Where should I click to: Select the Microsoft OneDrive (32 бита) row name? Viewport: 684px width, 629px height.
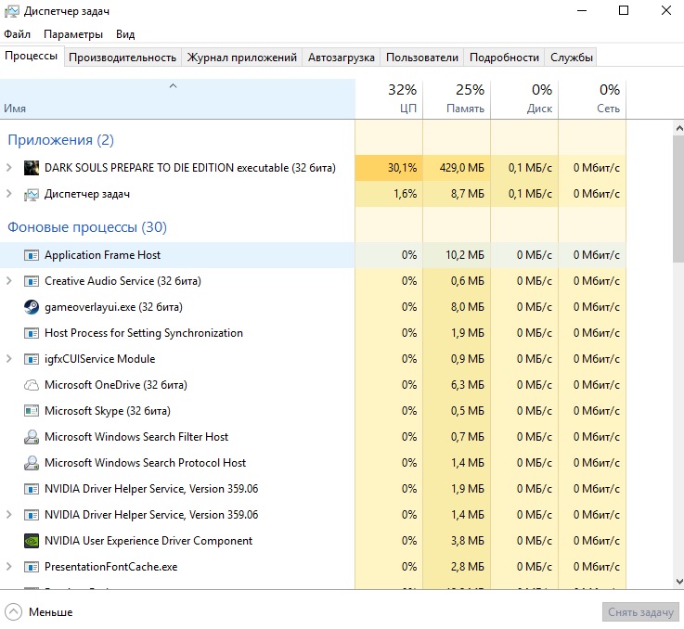click(116, 385)
